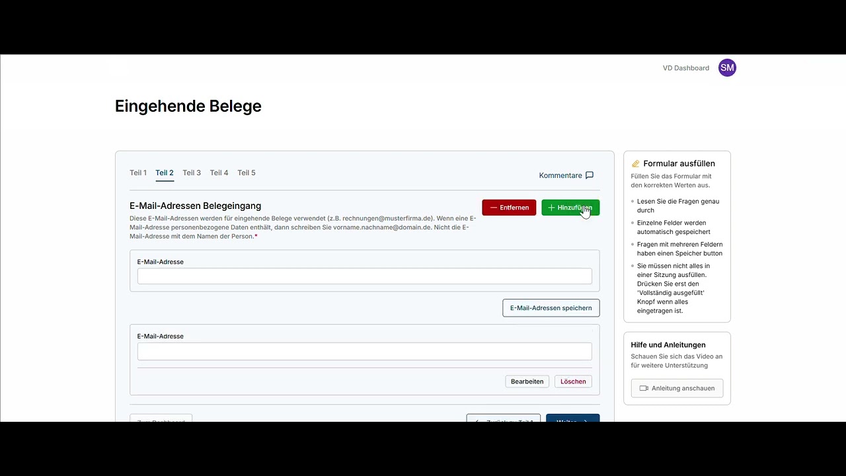Focus the lower E-Mail-Adresse input field
The width and height of the screenshot is (846, 476).
[365, 351]
